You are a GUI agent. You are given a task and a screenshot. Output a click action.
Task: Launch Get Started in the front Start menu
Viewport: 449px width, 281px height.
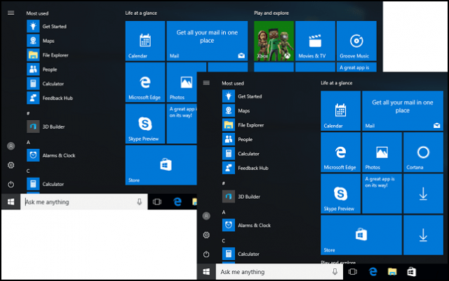coord(242,96)
